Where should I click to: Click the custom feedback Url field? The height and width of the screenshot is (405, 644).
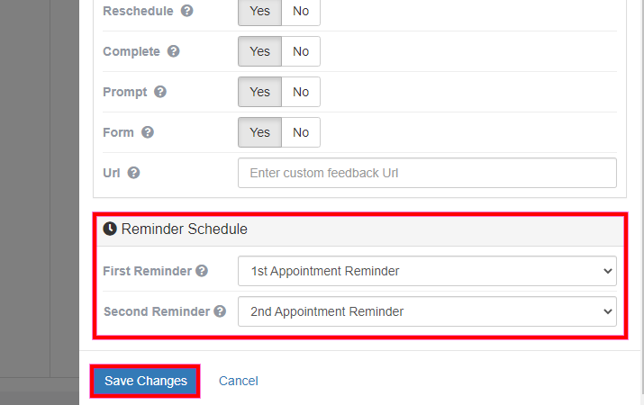427,173
